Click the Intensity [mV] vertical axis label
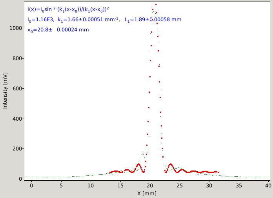Screen dimensions: 273x198 (x=5, y=91)
